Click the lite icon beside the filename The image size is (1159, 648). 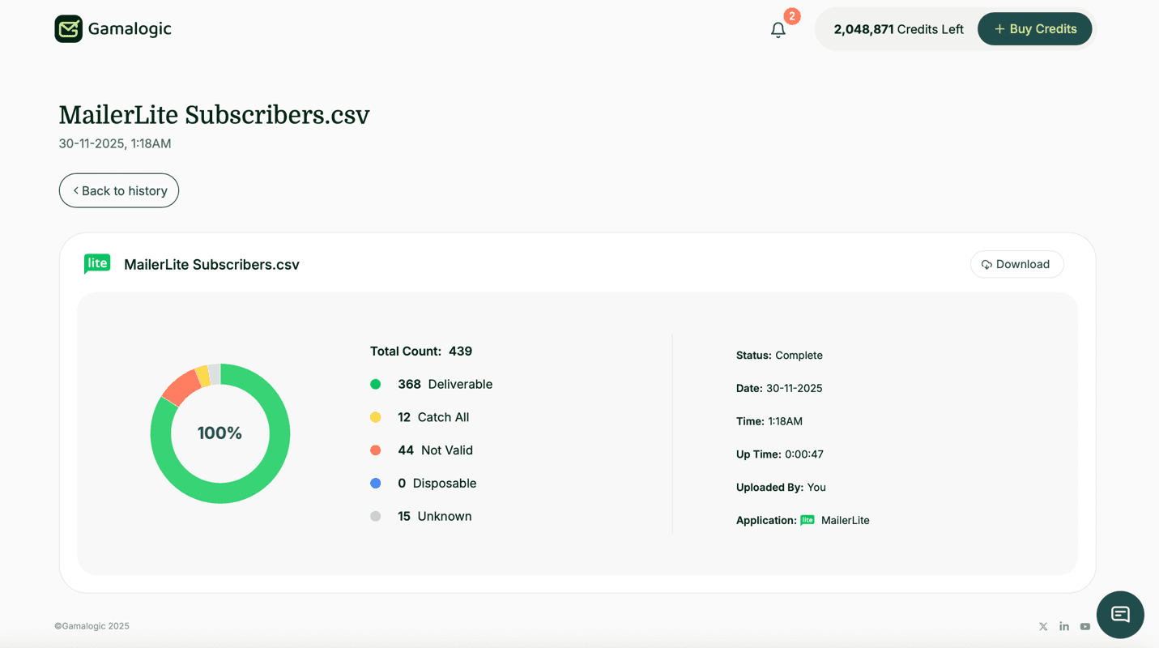pyautogui.click(x=96, y=263)
